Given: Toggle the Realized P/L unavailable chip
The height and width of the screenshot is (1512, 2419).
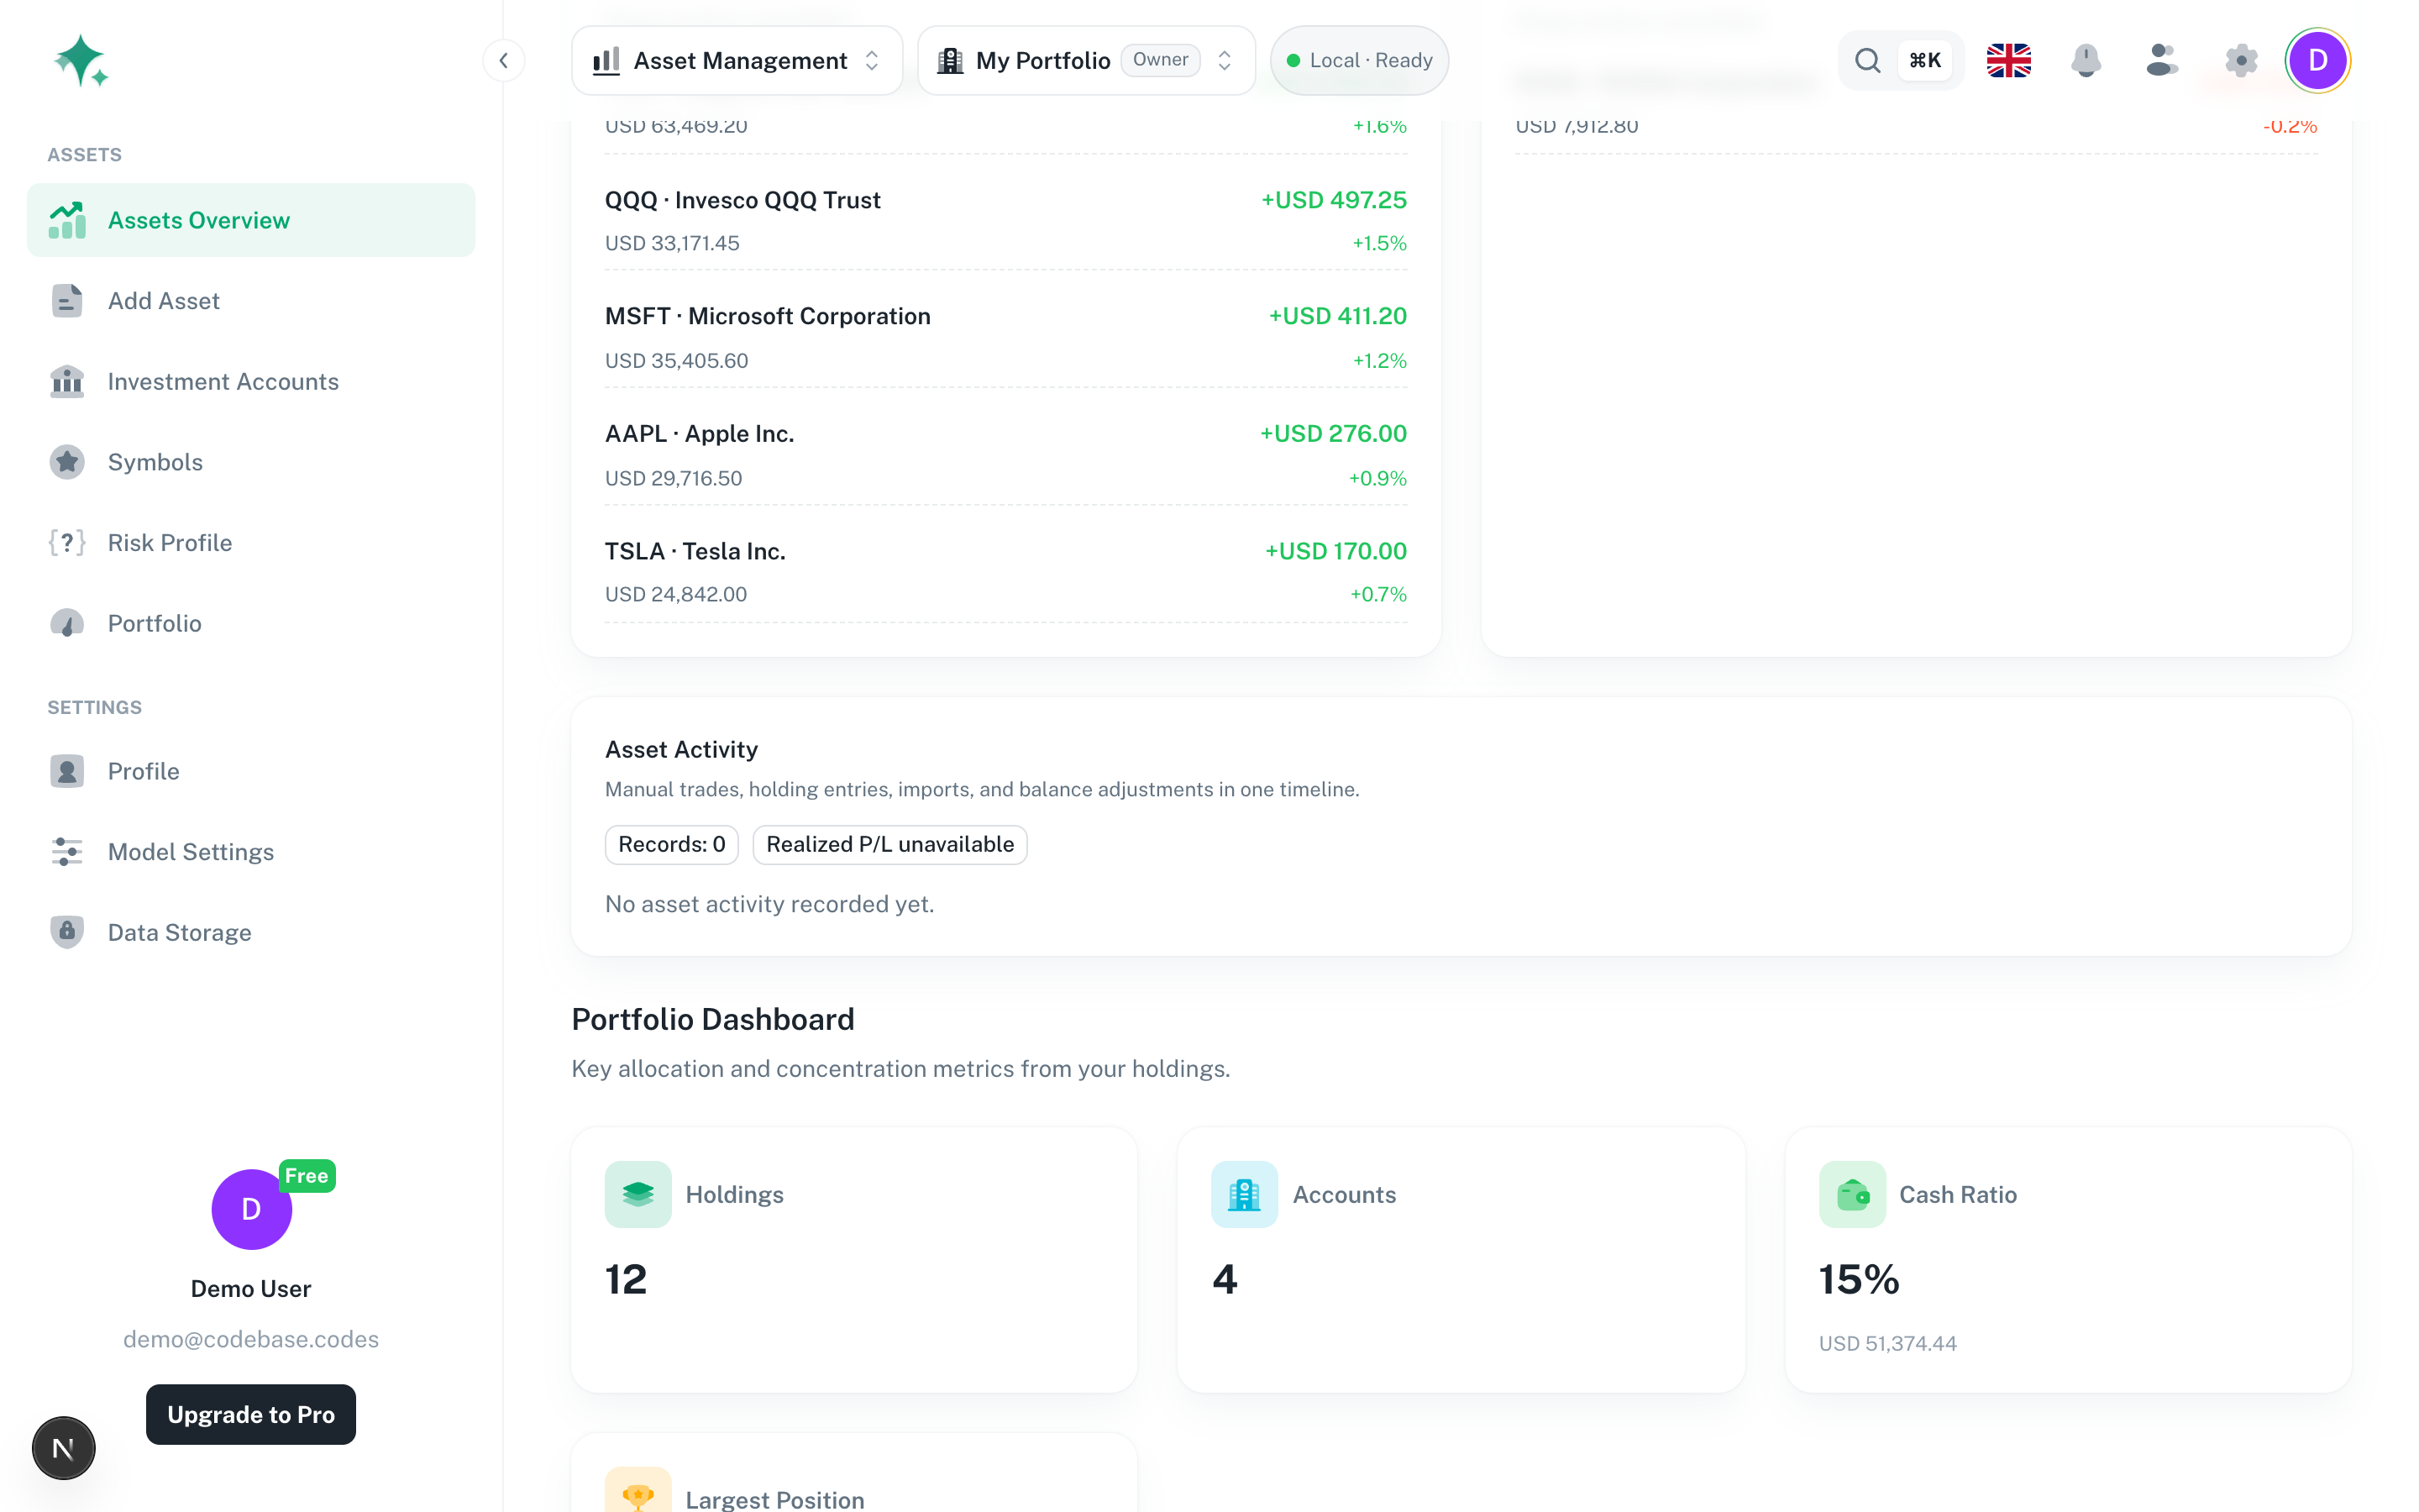Looking at the screenshot, I should pyautogui.click(x=889, y=844).
